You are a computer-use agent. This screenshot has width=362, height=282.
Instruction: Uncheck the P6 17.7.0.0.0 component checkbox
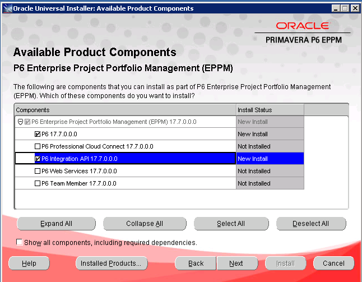coord(38,134)
